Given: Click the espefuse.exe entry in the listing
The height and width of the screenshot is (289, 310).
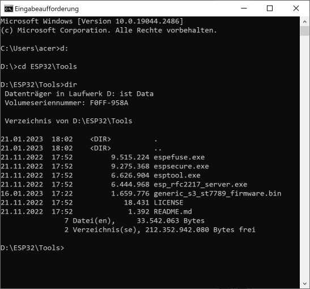Looking at the screenshot, I should pos(179,157).
